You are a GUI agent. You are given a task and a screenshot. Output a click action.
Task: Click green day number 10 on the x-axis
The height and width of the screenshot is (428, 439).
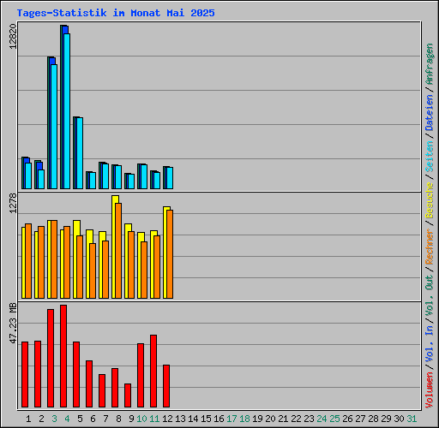(x=141, y=419)
